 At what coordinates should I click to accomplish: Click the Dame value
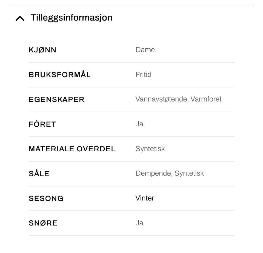[x=145, y=50]
